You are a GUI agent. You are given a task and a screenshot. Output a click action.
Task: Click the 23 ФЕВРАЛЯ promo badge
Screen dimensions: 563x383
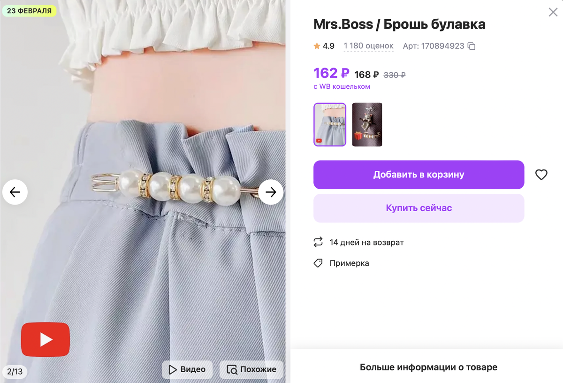[x=29, y=9]
